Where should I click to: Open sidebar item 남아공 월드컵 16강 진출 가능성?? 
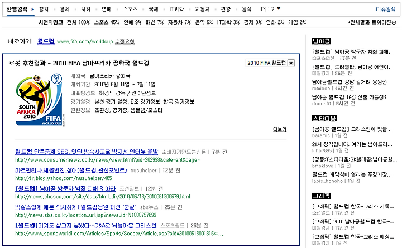point(350,97)
